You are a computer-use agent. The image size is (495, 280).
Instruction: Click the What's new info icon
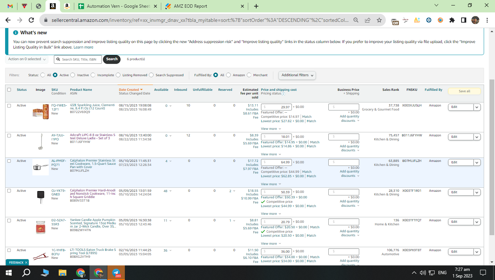(x=16, y=32)
